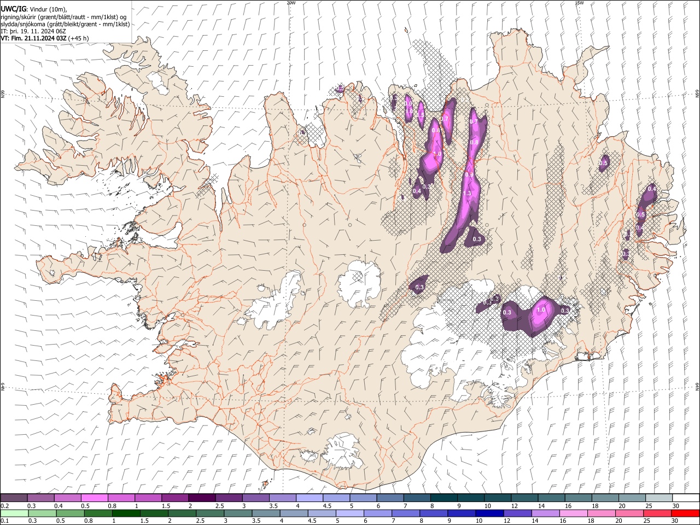The height and width of the screenshot is (525, 700).
Task: Click the violet 12–14 rain scale swatch
Action: click(517, 513)
